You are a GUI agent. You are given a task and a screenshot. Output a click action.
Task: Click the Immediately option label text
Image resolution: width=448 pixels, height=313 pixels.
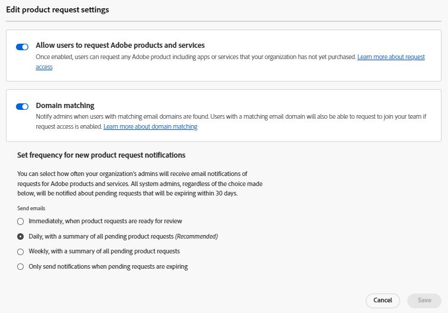coord(105,221)
